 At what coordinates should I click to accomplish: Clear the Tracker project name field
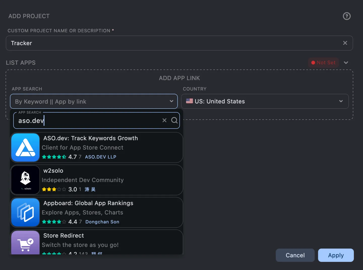point(345,43)
